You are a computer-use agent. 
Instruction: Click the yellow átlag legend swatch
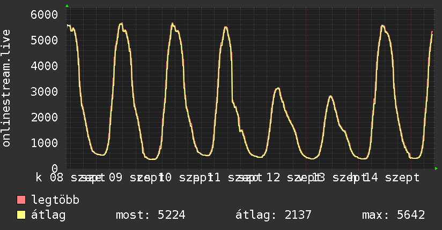pyautogui.click(x=21, y=214)
